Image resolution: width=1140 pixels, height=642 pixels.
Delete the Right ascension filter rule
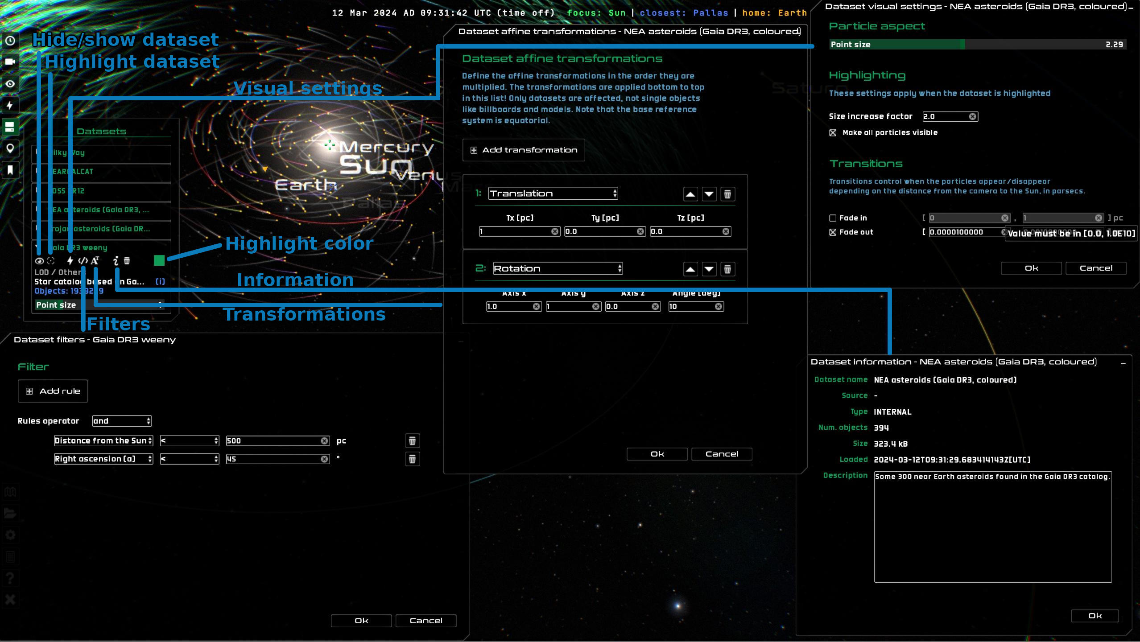[412, 459]
